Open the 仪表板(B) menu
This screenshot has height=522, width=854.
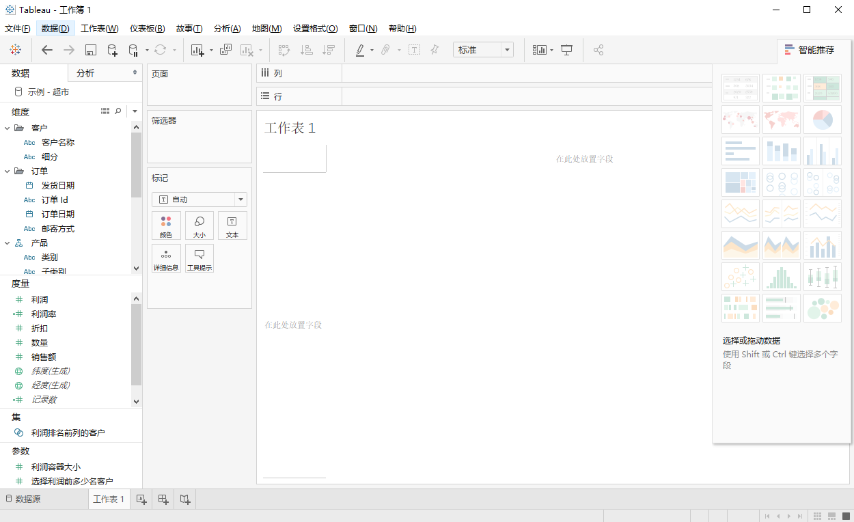coord(148,29)
